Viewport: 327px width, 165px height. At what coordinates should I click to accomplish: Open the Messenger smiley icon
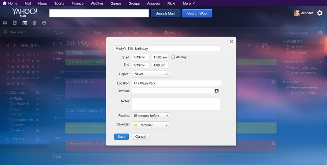[x=44, y=23]
